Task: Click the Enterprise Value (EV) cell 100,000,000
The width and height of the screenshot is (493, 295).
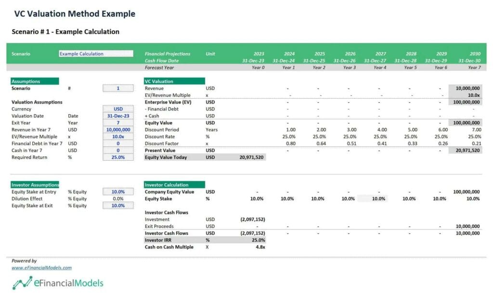Action: pyautogui.click(x=466, y=102)
